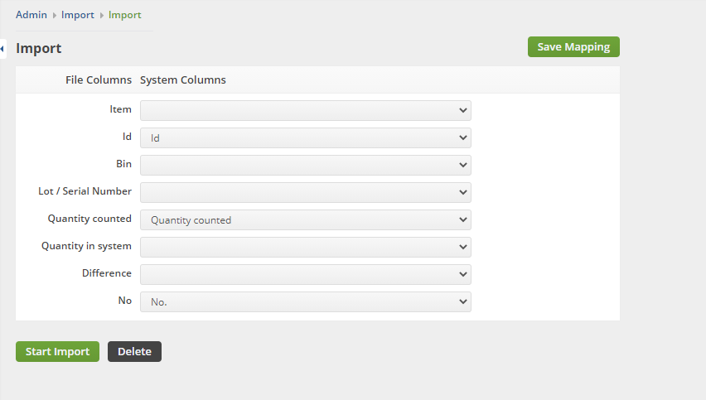
Task: Click the File Columns header
Action: point(99,80)
